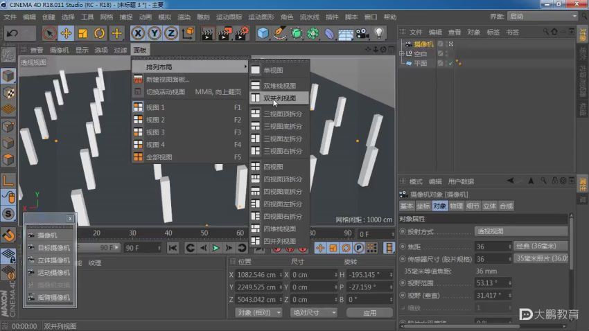The width and height of the screenshot is (589, 331).
Task: Click frame 50 on timeline ruler
Action: point(204,233)
